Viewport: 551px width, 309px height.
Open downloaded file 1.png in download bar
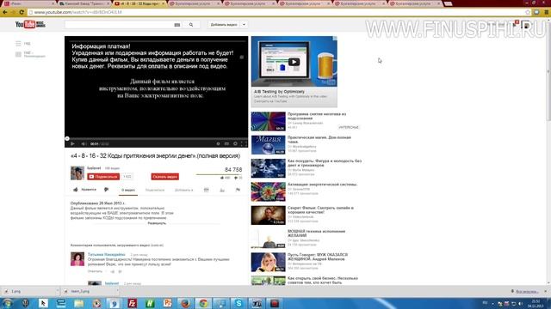coord(28,291)
